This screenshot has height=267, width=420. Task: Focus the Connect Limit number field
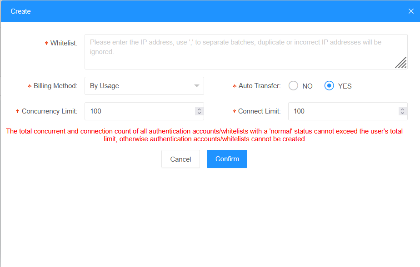(342, 111)
